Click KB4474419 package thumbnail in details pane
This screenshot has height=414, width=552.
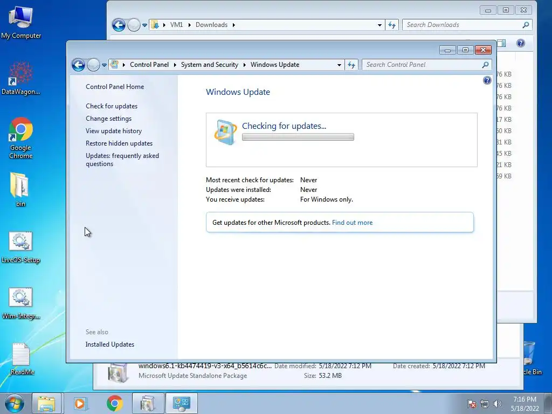tap(118, 373)
